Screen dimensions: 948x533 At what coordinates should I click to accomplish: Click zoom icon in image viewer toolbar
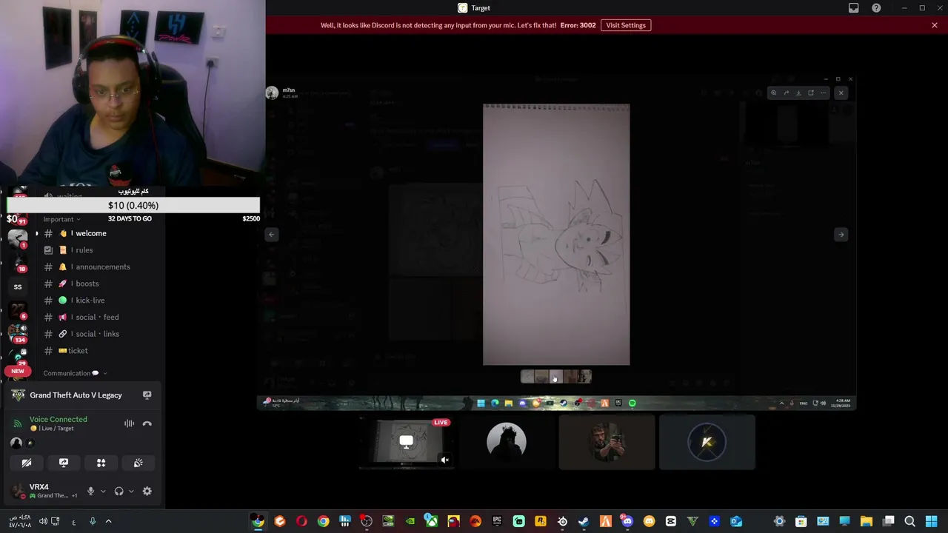click(x=773, y=93)
